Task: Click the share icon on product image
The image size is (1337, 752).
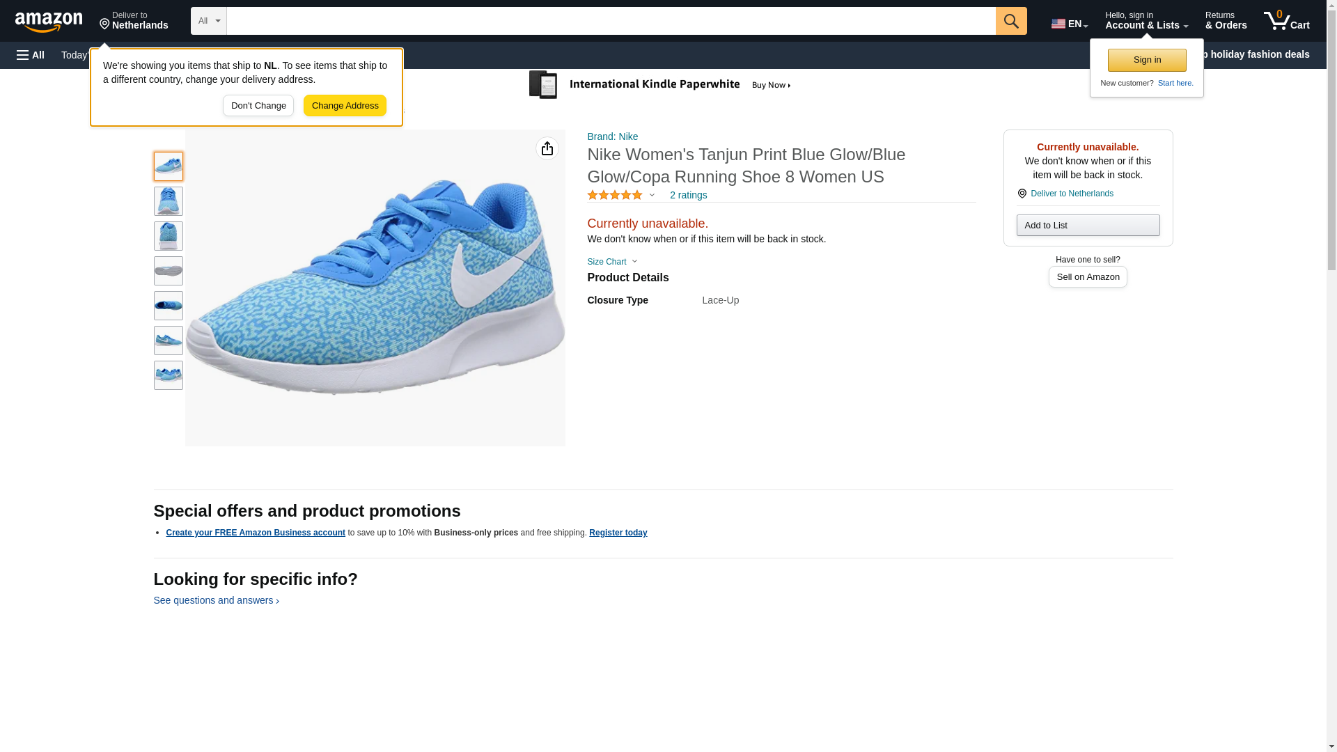Action: pos(547,148)
